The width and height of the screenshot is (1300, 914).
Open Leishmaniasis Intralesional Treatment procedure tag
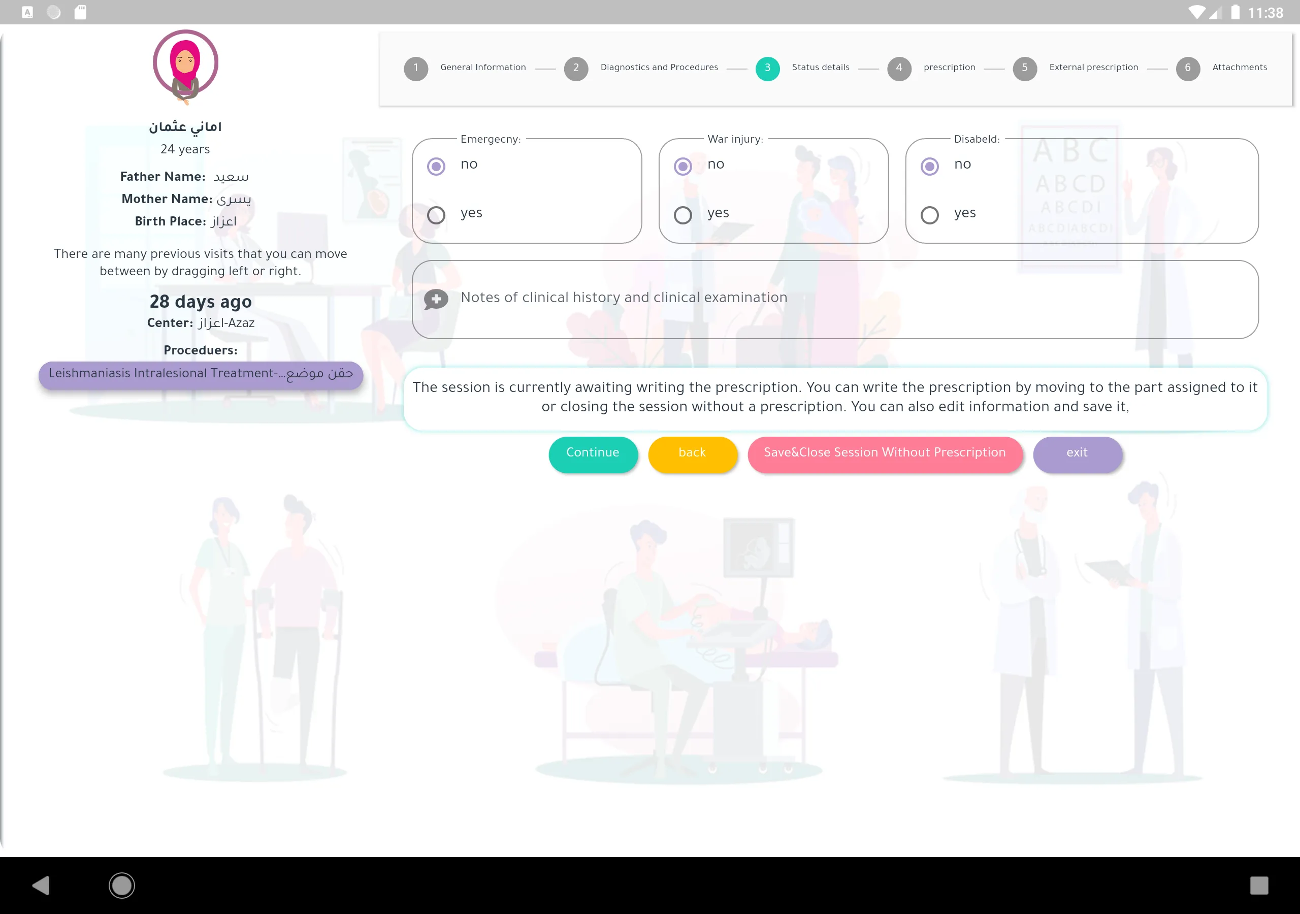click(x=201, y=374)
